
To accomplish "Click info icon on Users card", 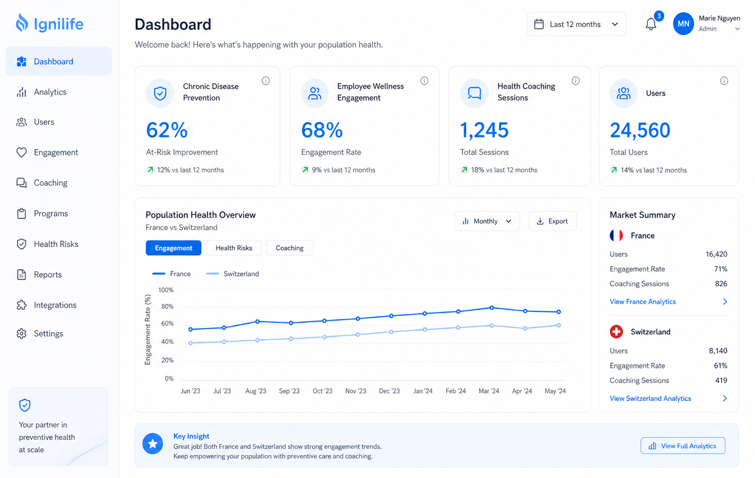I will 724,81.
